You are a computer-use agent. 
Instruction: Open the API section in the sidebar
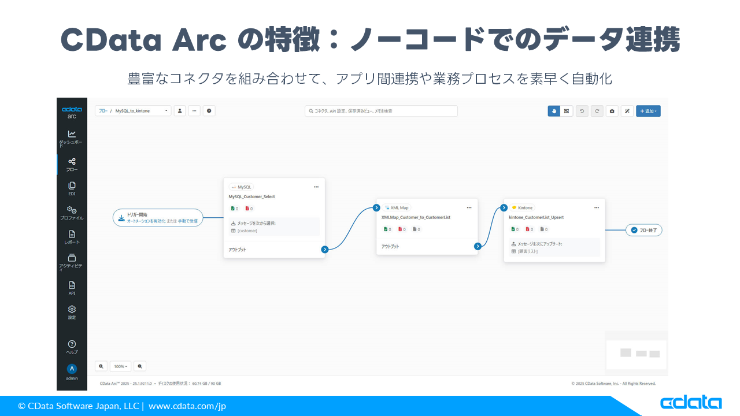pos(72,288)
